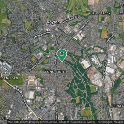Select the Royton town label
Screen dimensions: 124x124
[x=53, y=22]
